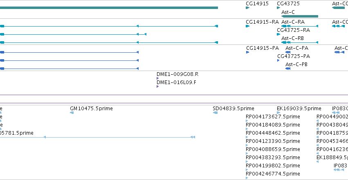Click purple arrow under DME1-016L09.F
Image resolution: width=348 pixels, height=180 pixels.
[157, 87]
